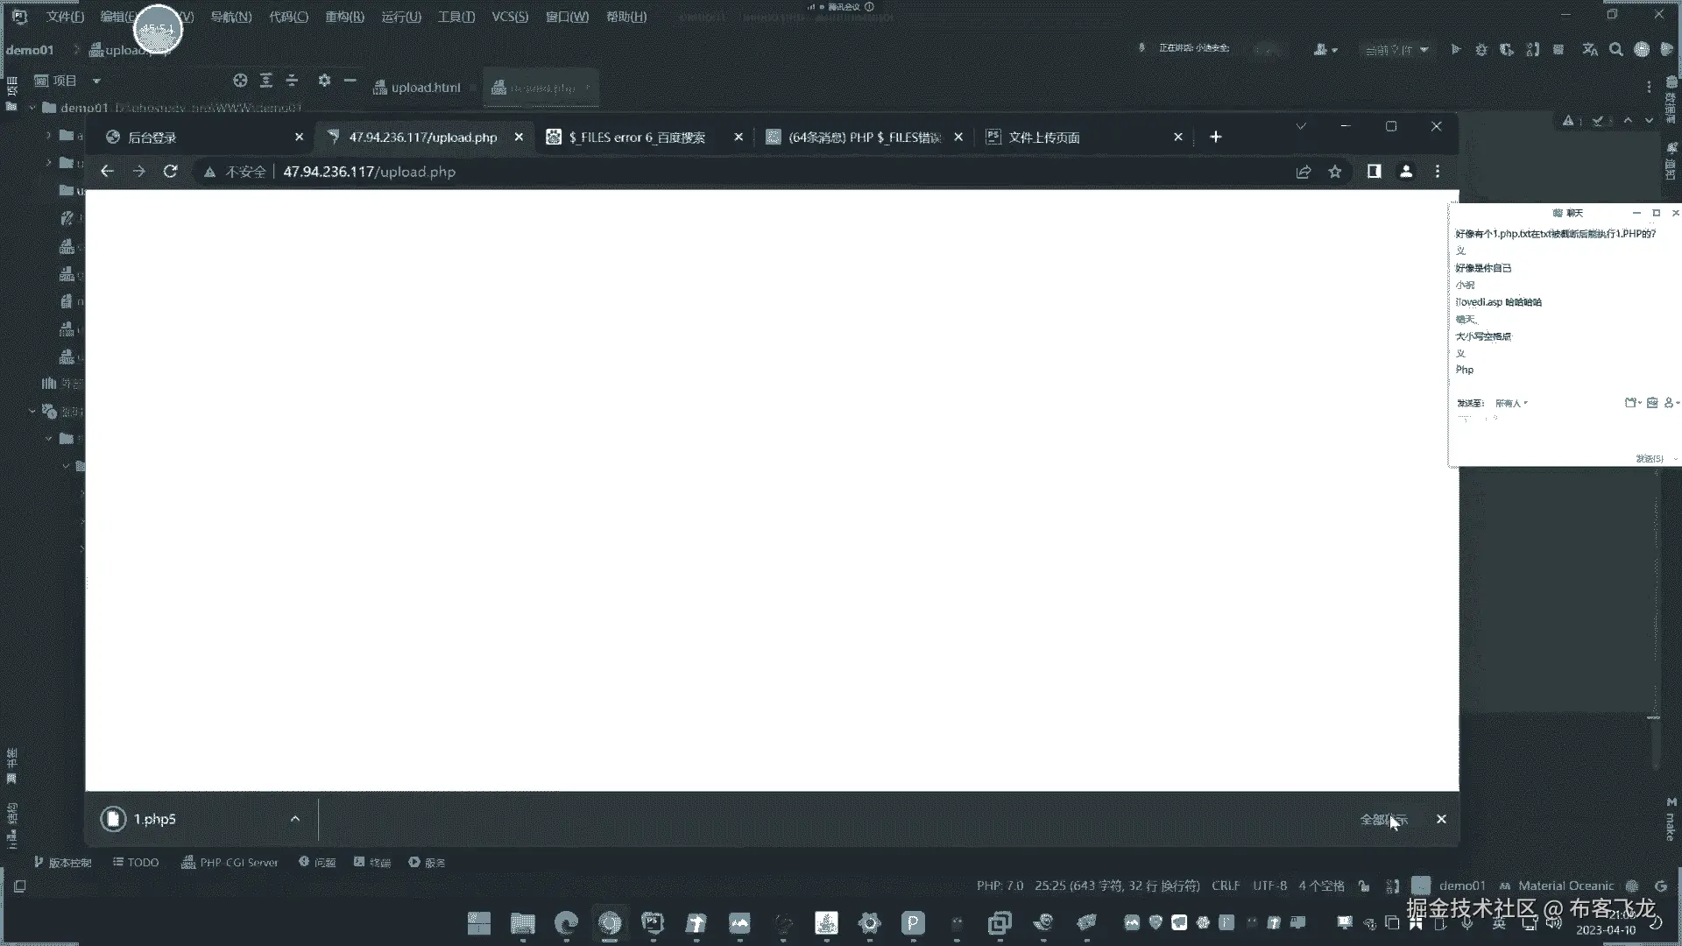Click the browser reload button
The image size is (1682, 946).
tap(170, 172)
